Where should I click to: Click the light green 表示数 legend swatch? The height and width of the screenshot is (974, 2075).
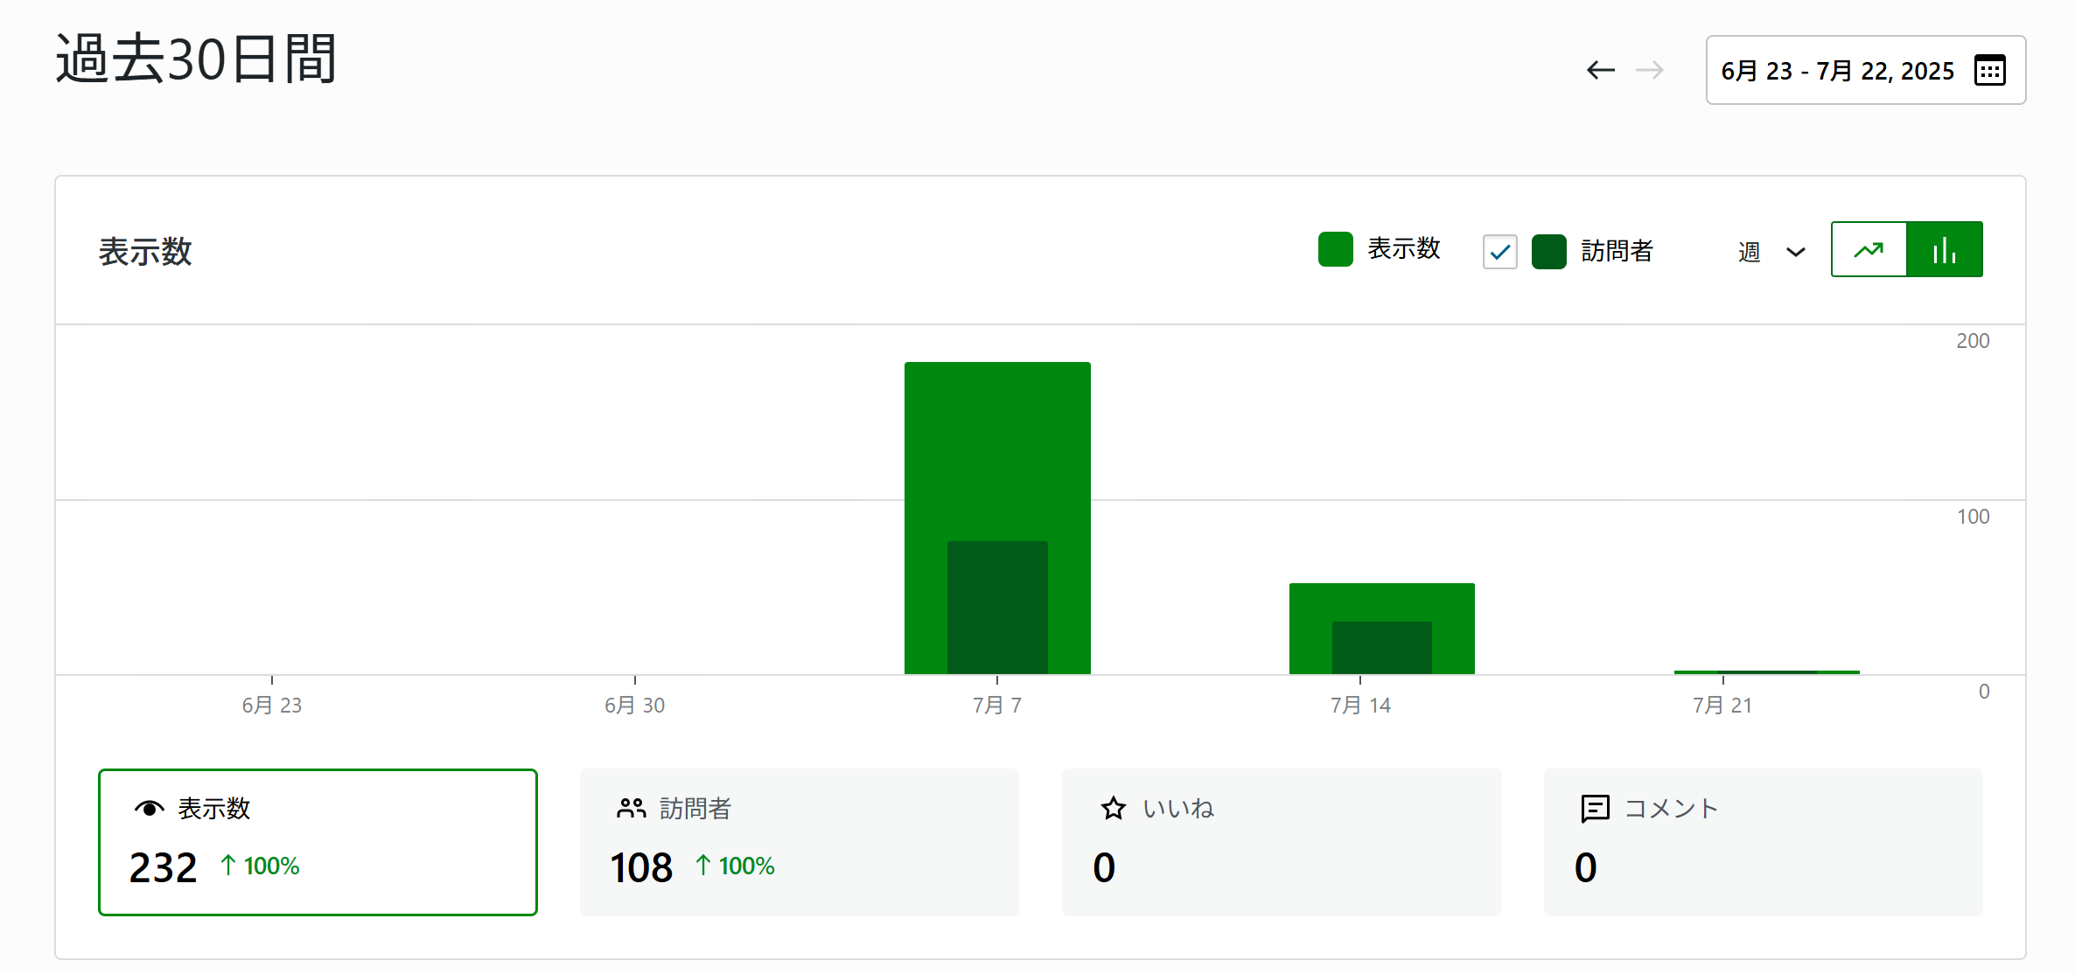1335,249
